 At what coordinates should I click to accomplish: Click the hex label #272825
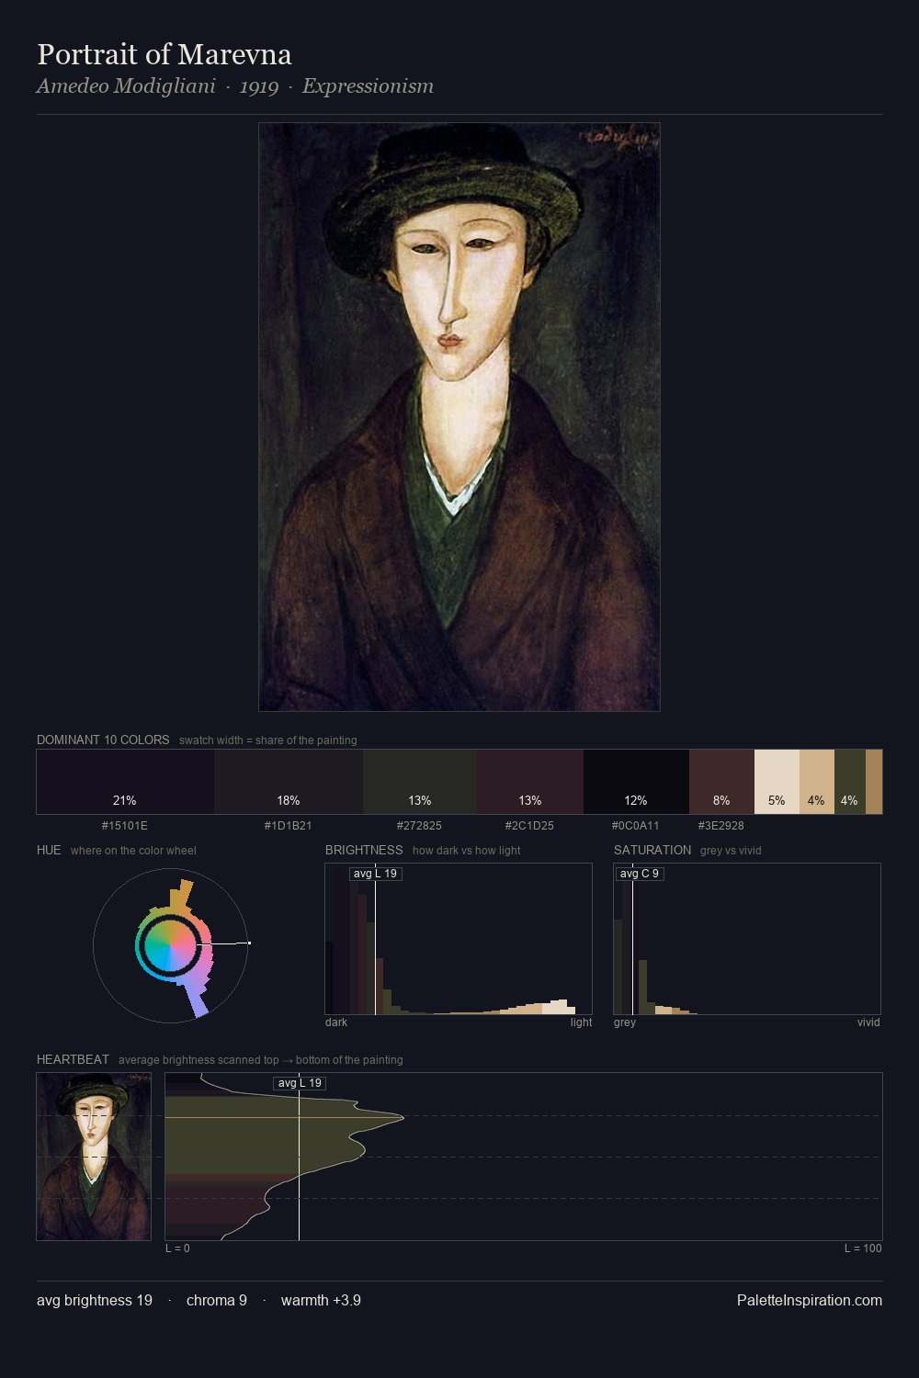click(x=420, y=825)
